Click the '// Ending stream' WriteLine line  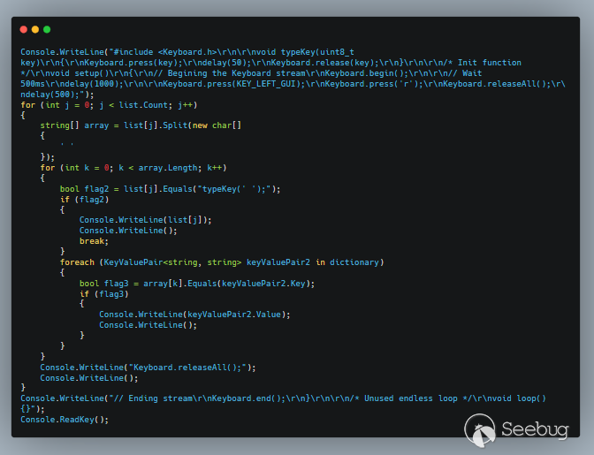pyautogui.click(x=283, y=398)
